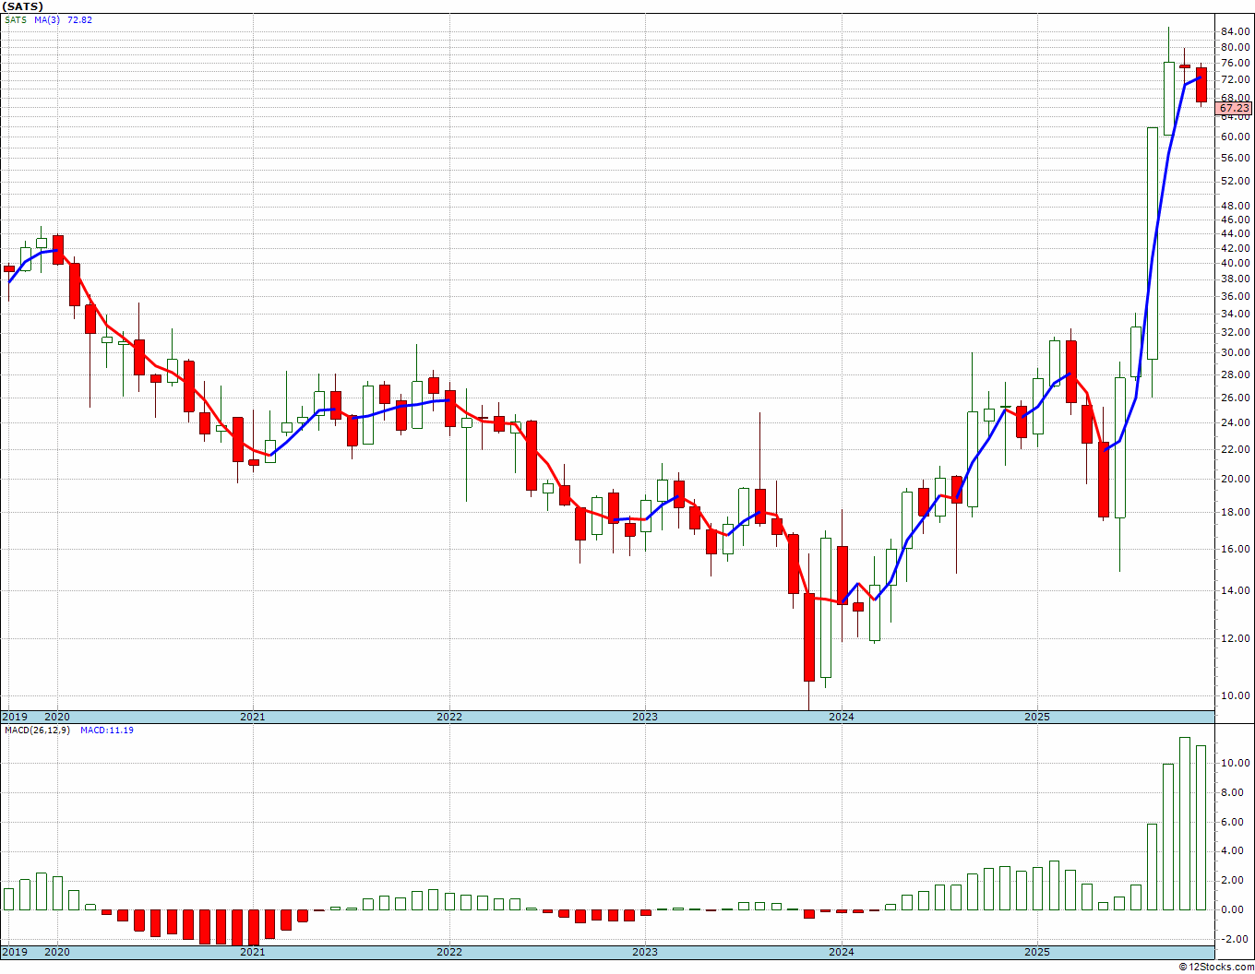Click 2024 on the price chart time axis

[842, 717]
